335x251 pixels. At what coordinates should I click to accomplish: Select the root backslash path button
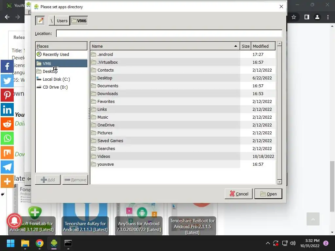pos(51,21)
